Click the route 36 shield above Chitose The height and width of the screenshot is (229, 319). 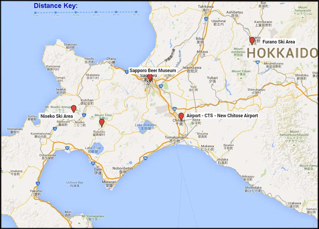(174, 109)
